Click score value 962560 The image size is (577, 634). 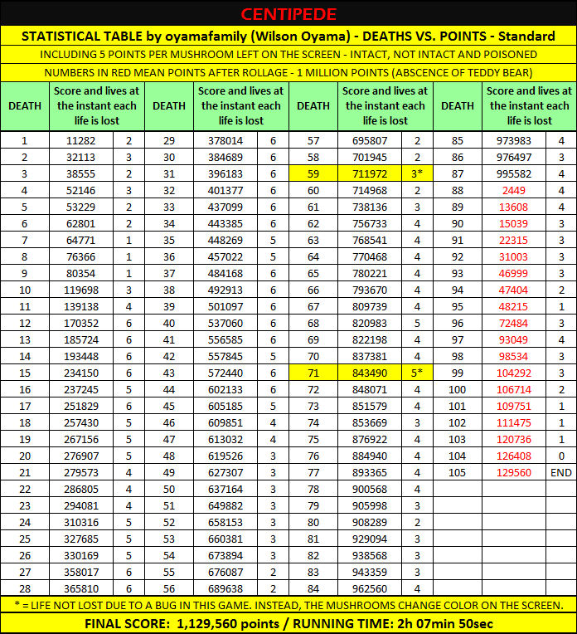pyautogui.click(x=370, y=588)
